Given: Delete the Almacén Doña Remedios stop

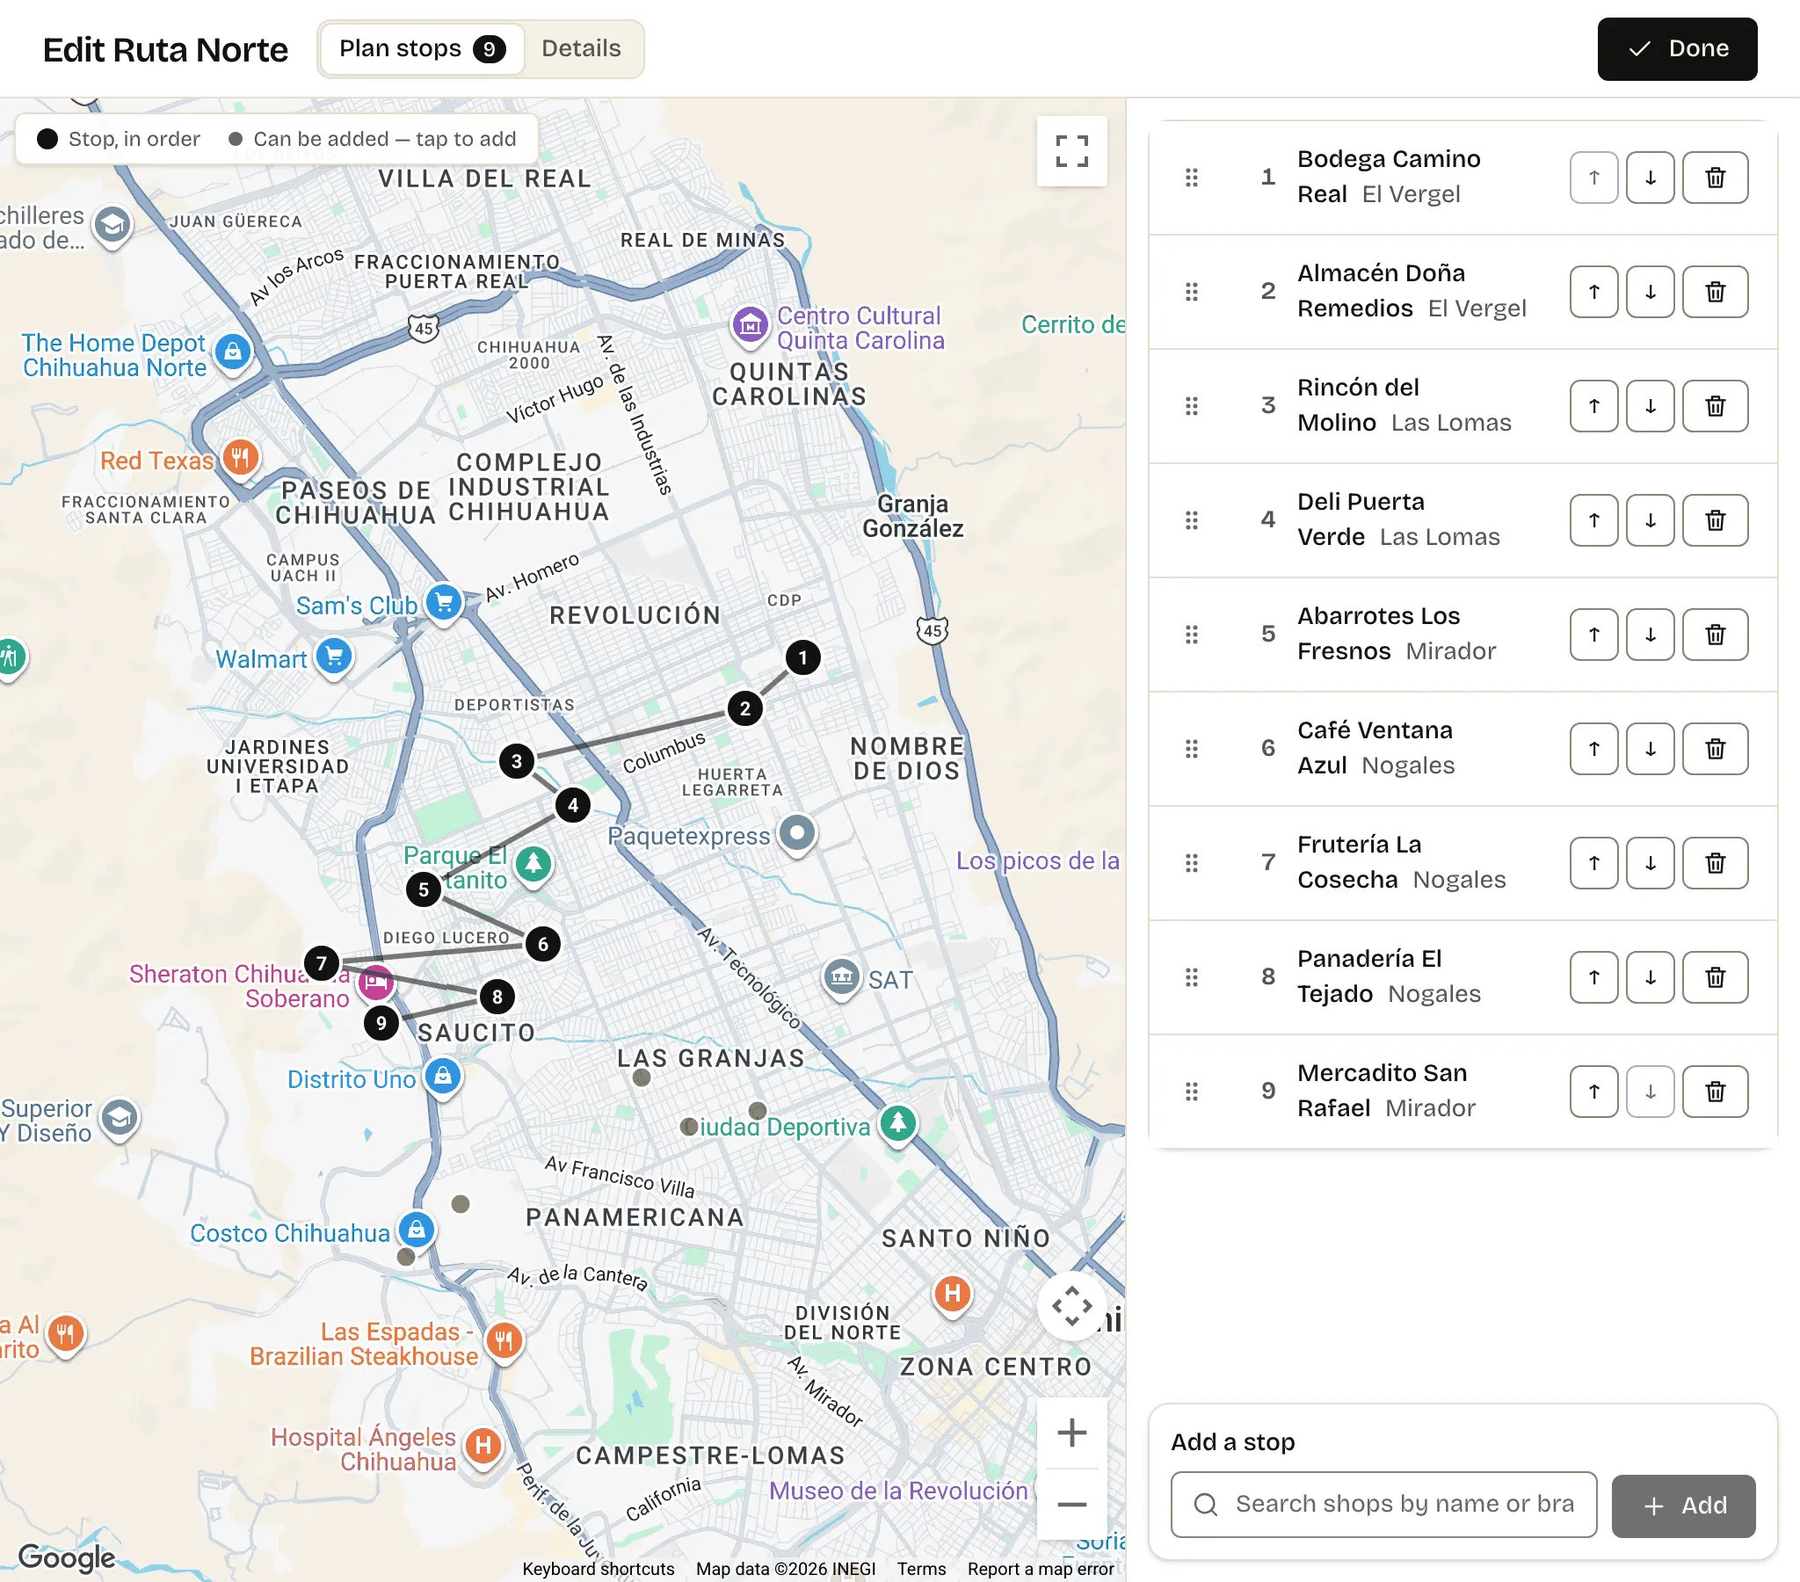Looking at the screenshot, I should point(1715,292).
